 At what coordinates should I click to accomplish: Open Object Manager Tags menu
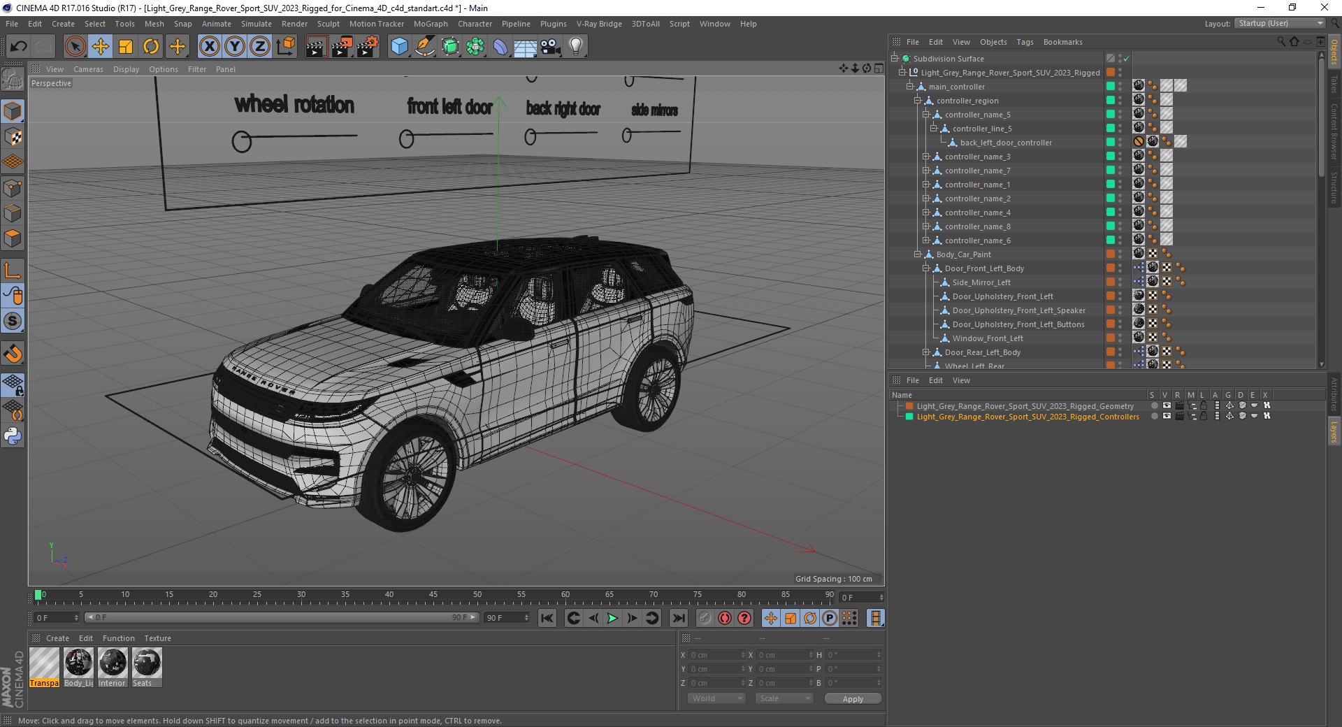point(1025,42)
